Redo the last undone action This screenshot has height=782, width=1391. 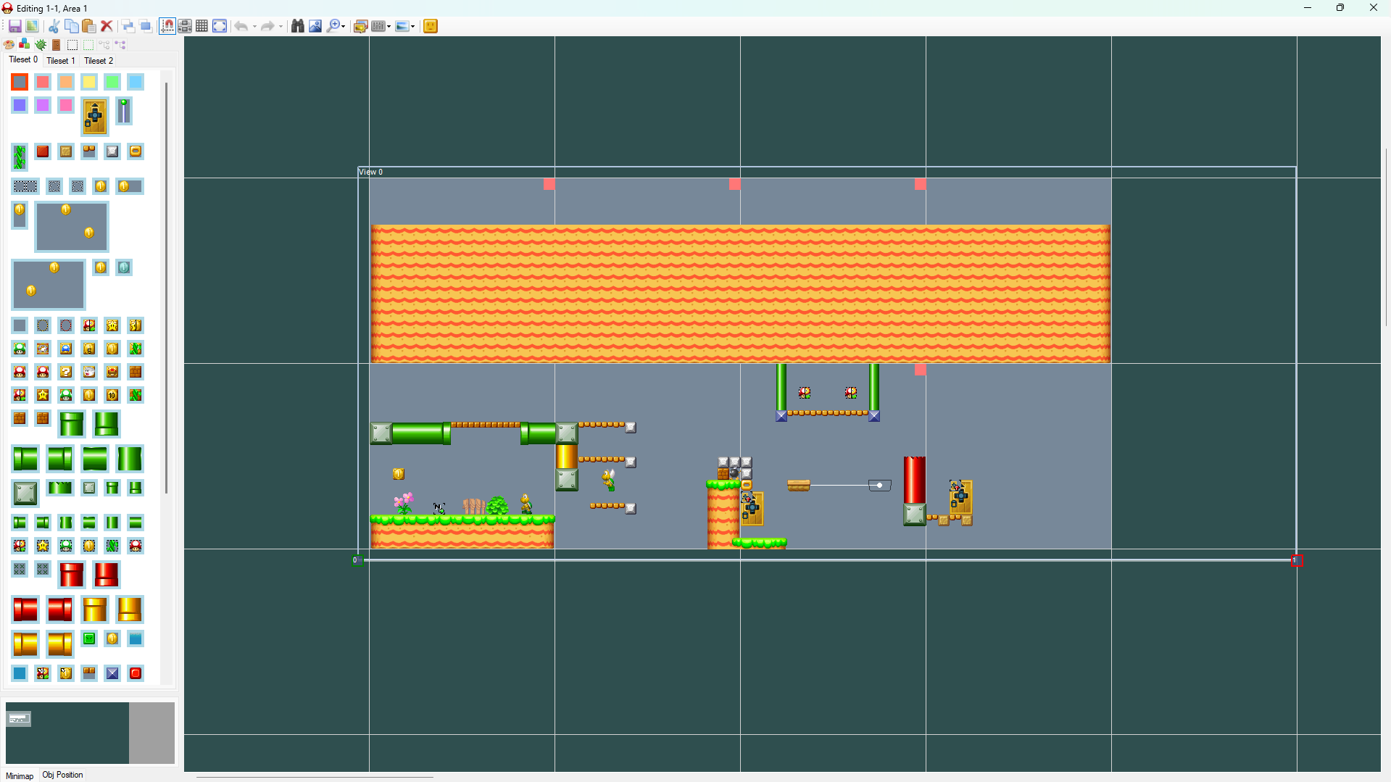267,26
